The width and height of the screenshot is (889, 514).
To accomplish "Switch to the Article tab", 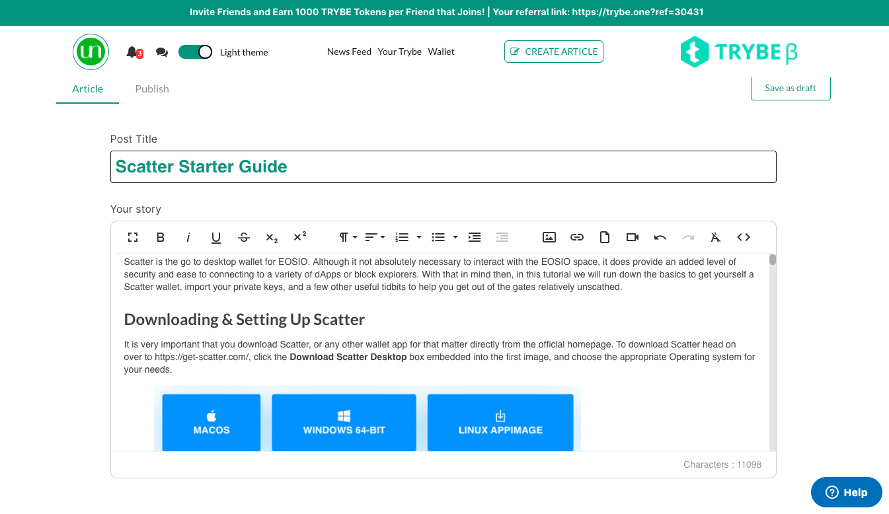I will click(x=87, y=89).
